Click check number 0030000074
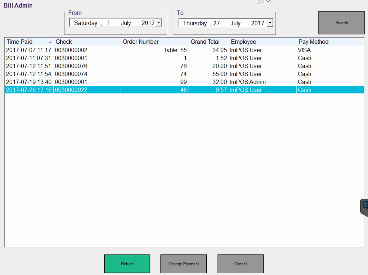Screen dimensions: 368x275 tap(71, 74)
